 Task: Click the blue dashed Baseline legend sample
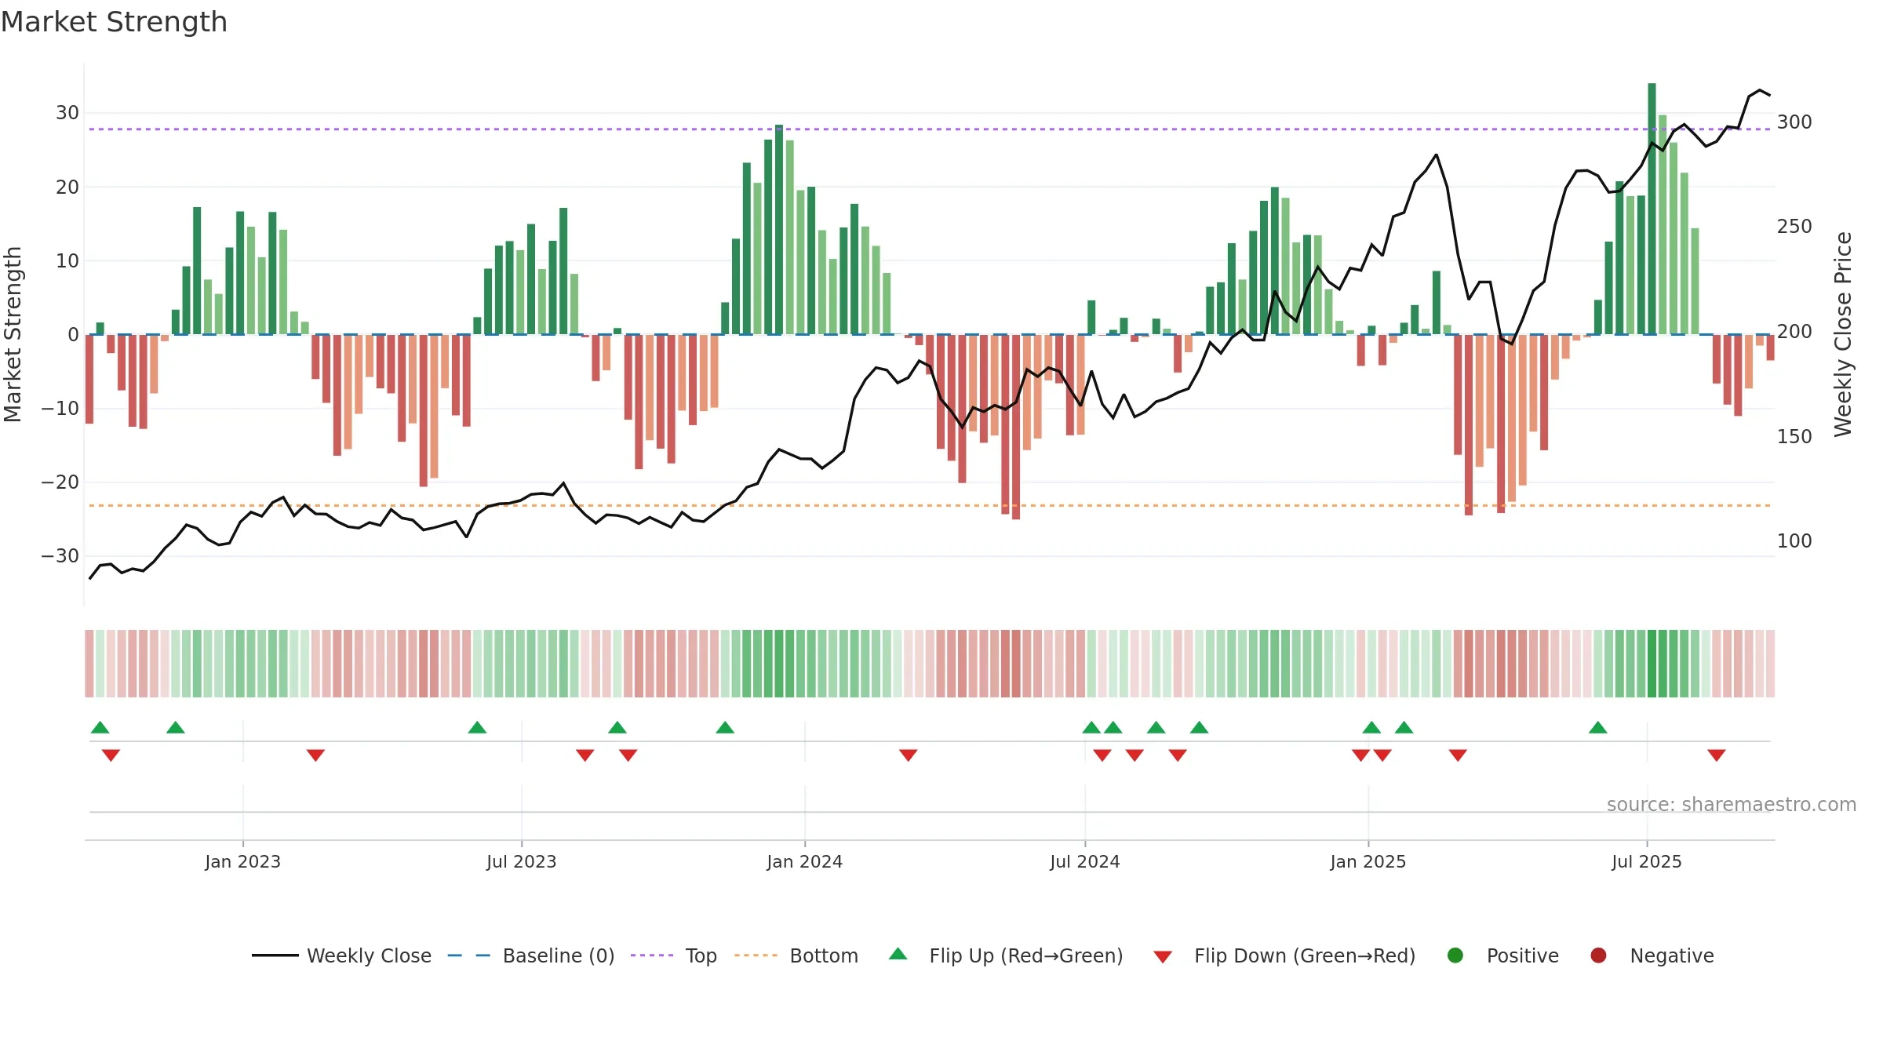pyautogui.click(x=469, y=955)
